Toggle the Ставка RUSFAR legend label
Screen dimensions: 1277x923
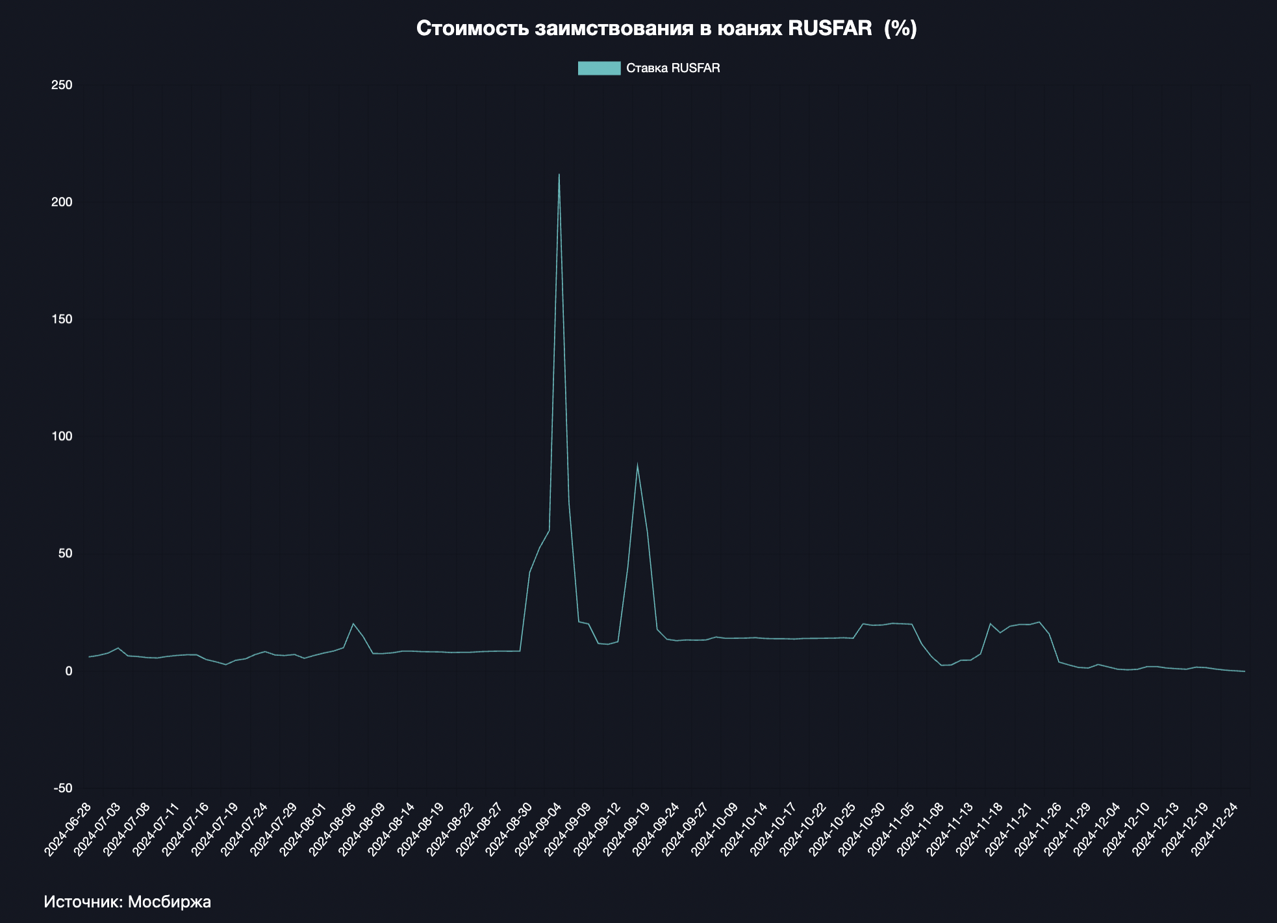click(x=673, y=68)
